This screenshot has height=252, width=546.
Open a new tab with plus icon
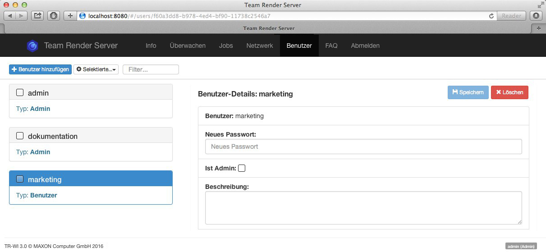pyautogui.click(x=538, y=28)
